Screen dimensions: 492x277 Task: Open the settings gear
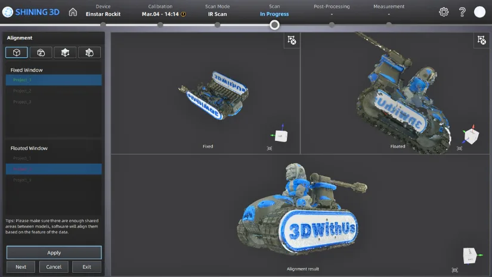point(444,12)
